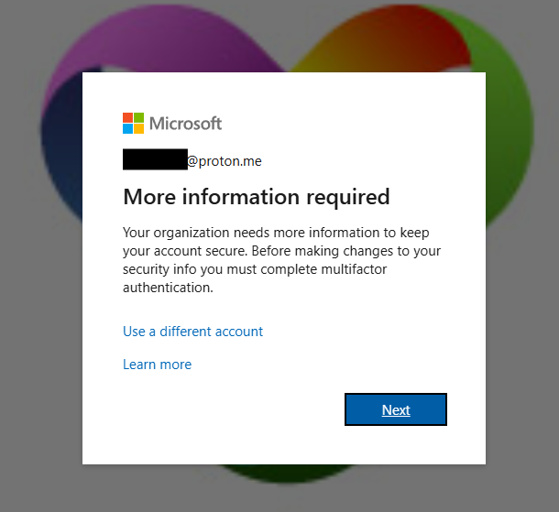Viewport: 559px width, 512px height.
Task: Click the @proton.me email domain text
Action: (x=225, y=161)
